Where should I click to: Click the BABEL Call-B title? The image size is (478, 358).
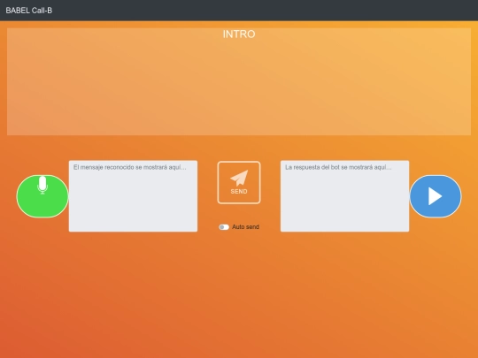29,11
